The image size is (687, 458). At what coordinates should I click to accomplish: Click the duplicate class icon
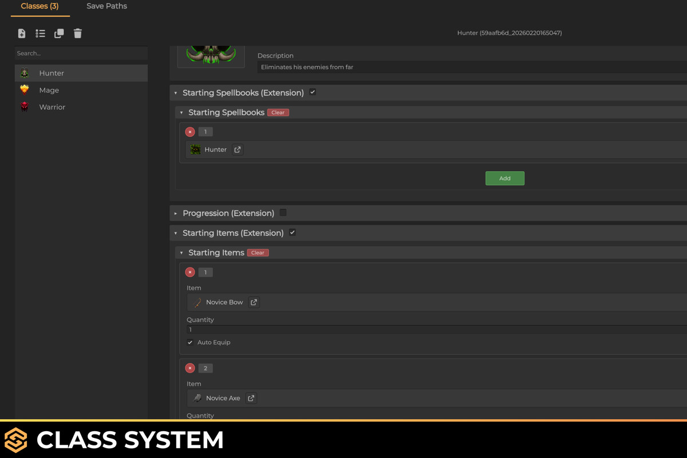pos(58,33)
